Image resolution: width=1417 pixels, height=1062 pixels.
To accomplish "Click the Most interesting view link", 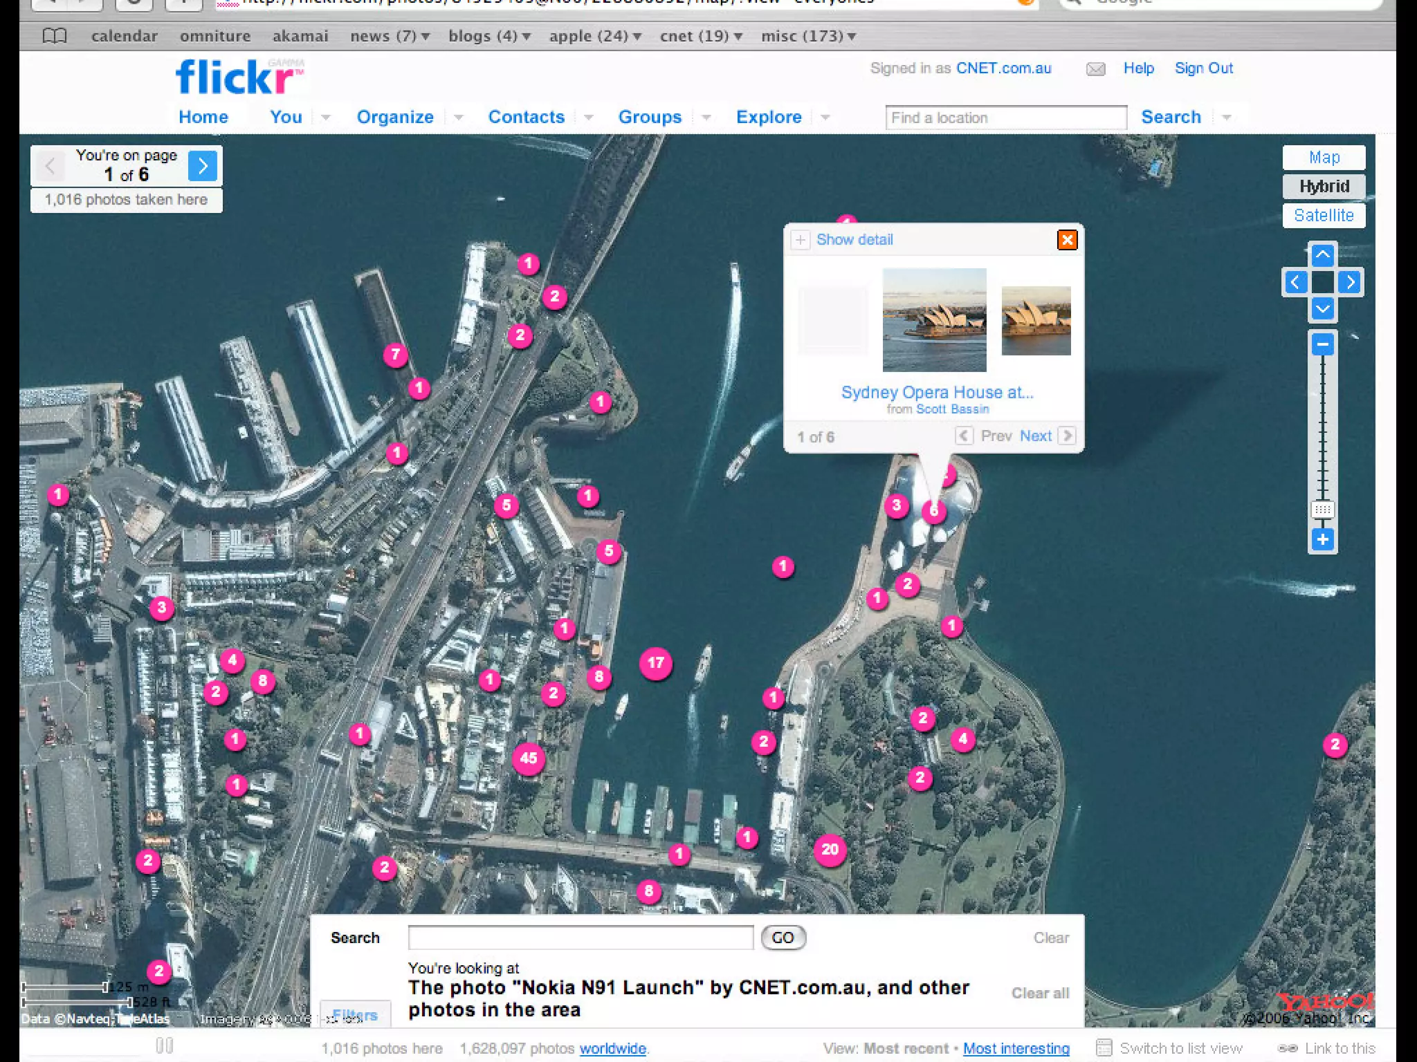I will click(1016, 1049).
